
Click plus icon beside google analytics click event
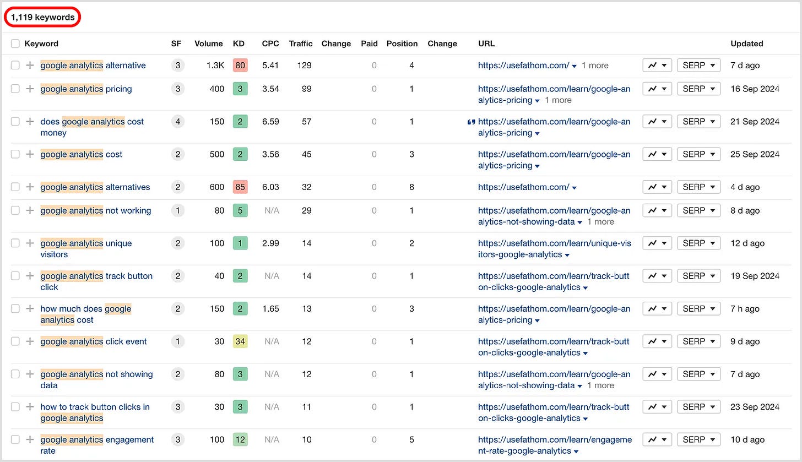[x=30, y=341]
